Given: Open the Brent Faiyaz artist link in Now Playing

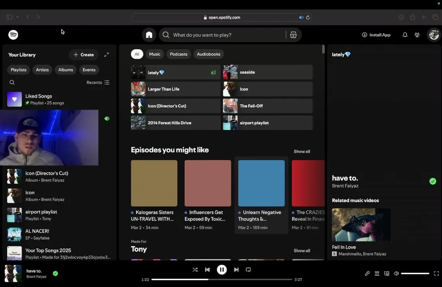Looking at the screenshot, I should tap(345, 186).
